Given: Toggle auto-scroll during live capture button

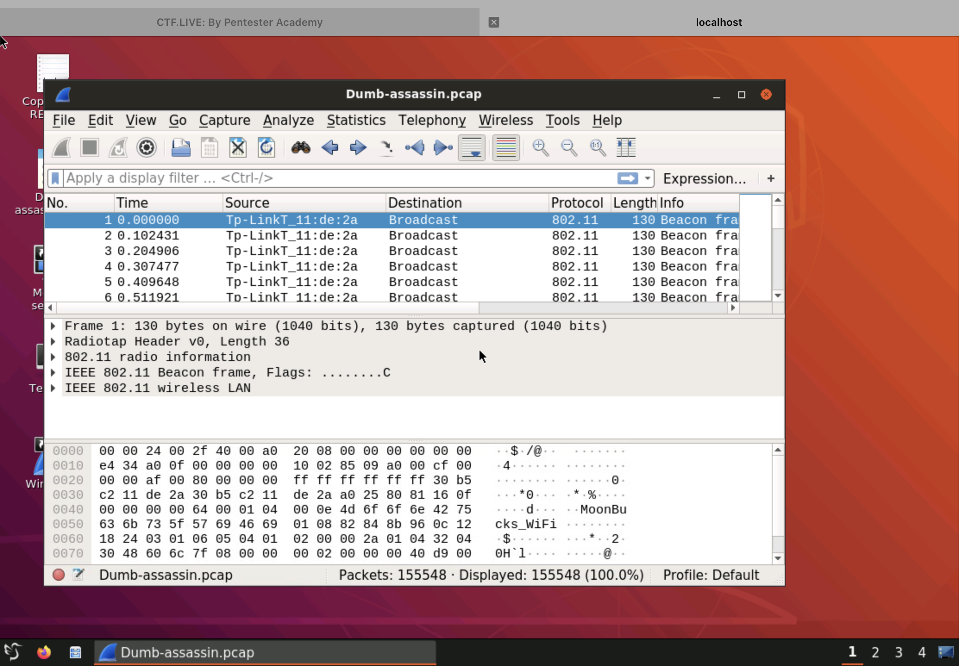Looking at the screenshot, I should (x=471, y=148).
